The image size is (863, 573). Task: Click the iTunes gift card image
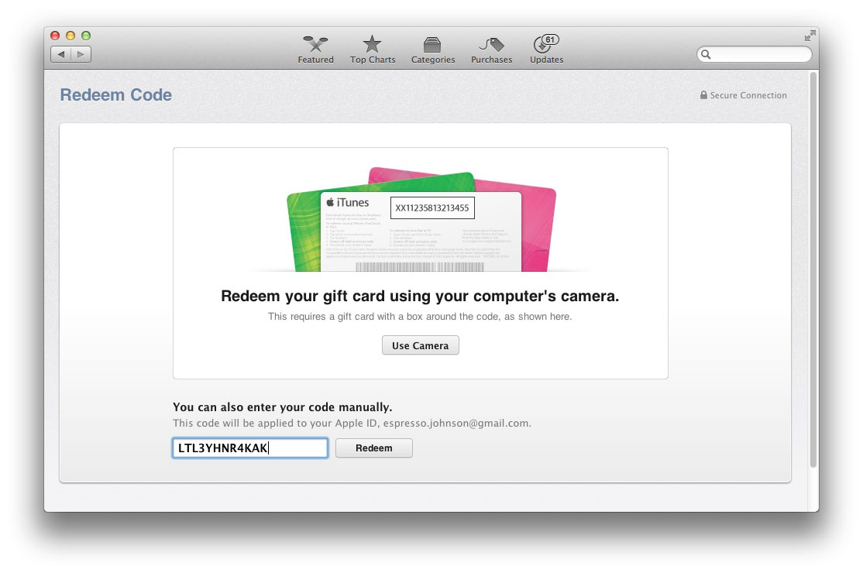click(x=421, y=219)
